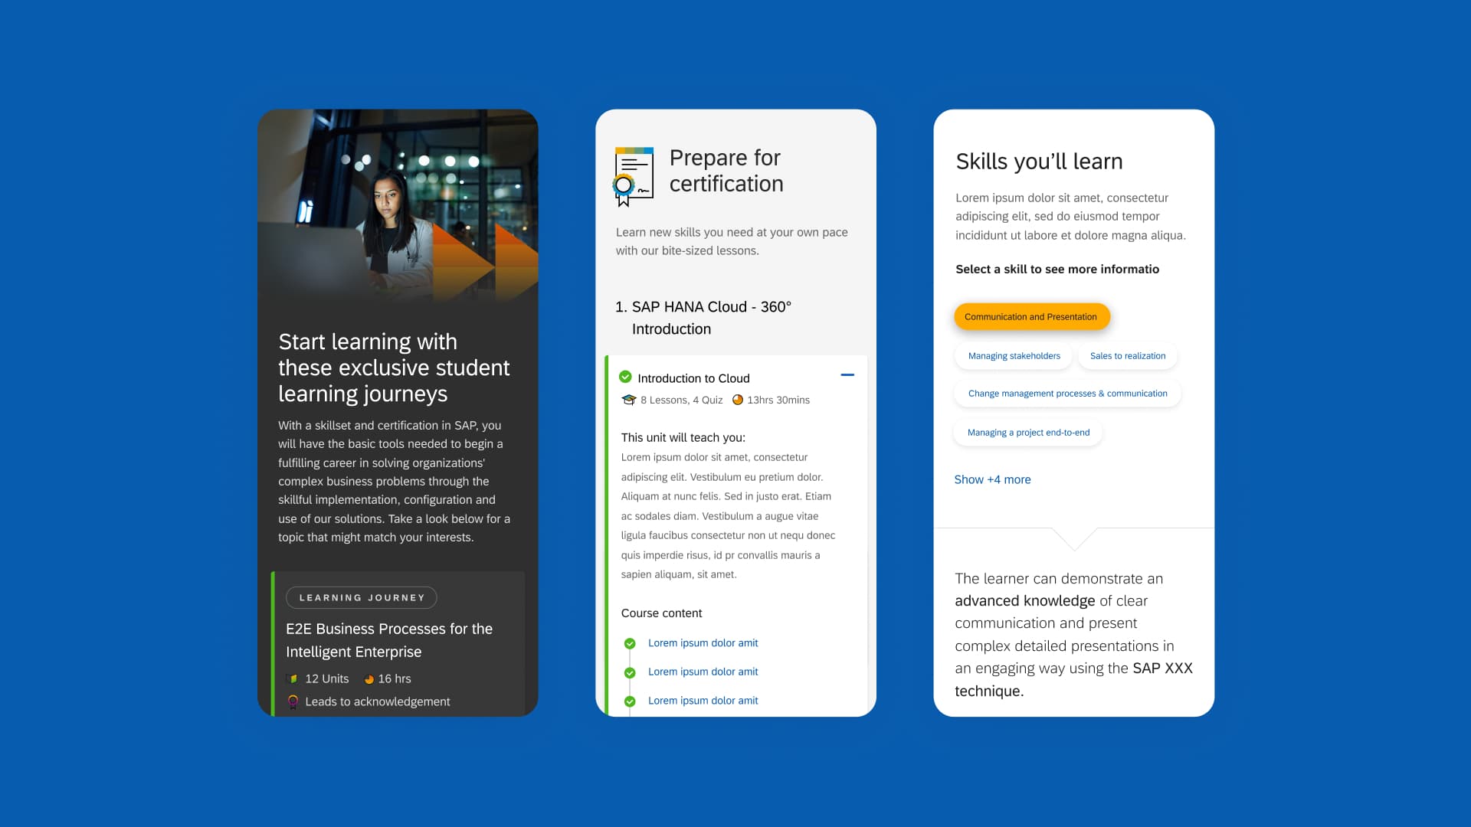Toggle the Managing stakeholders skill tag

tap(1014, 355)
